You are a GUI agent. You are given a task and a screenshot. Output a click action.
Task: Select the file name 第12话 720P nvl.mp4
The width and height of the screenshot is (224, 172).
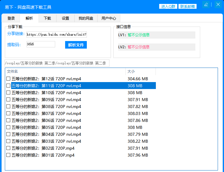pos(46,79)
